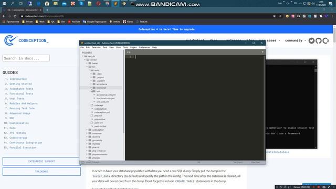Close the Codeception browser tab
336x189 pixels.
(x=40, y=10)
